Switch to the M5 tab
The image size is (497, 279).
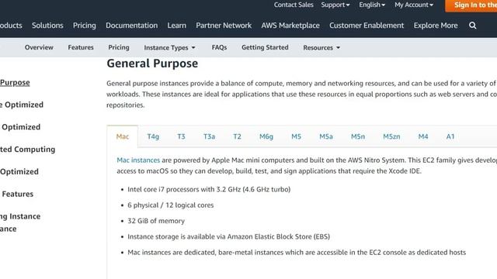click(x=296, y=136)
